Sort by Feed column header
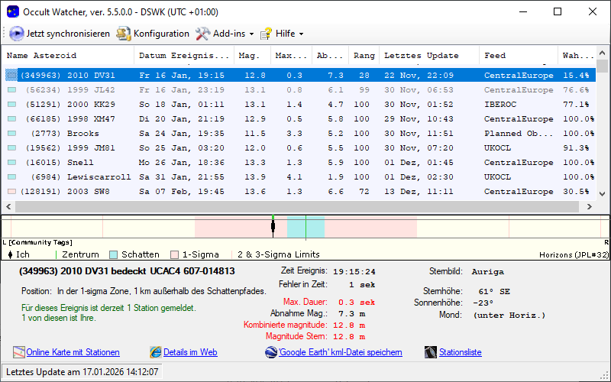Screen dimensions: 611x382 519,56
